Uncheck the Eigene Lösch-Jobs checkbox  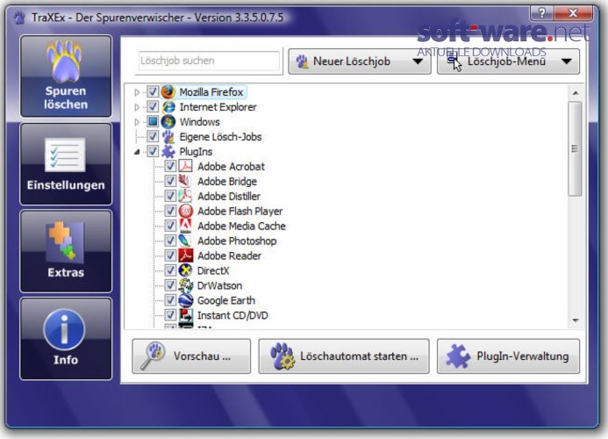pyautogui.click(x=153, y=137)
